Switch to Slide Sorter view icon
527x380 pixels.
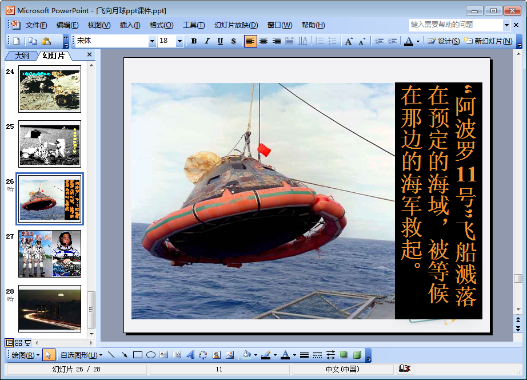[x=18, y=343]
